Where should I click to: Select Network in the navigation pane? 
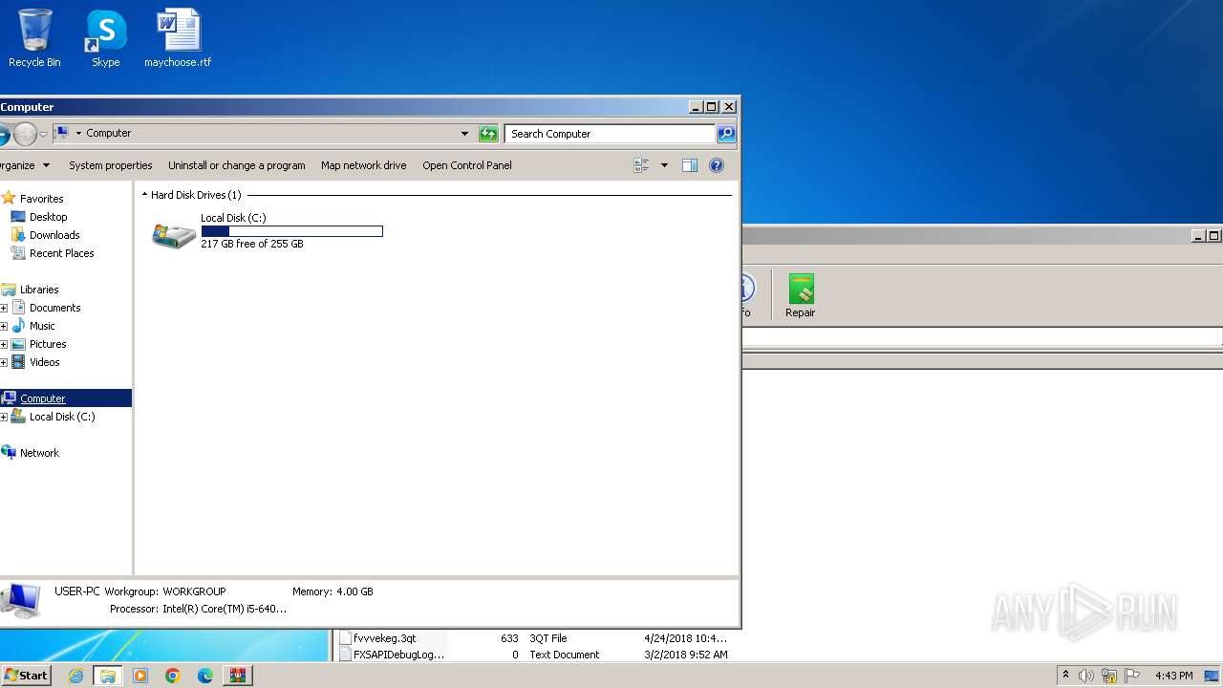click(39, 453)
